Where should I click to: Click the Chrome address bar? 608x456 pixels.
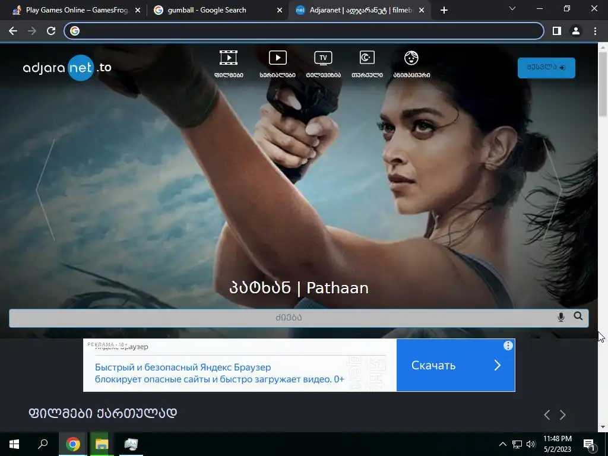point(304,31)
